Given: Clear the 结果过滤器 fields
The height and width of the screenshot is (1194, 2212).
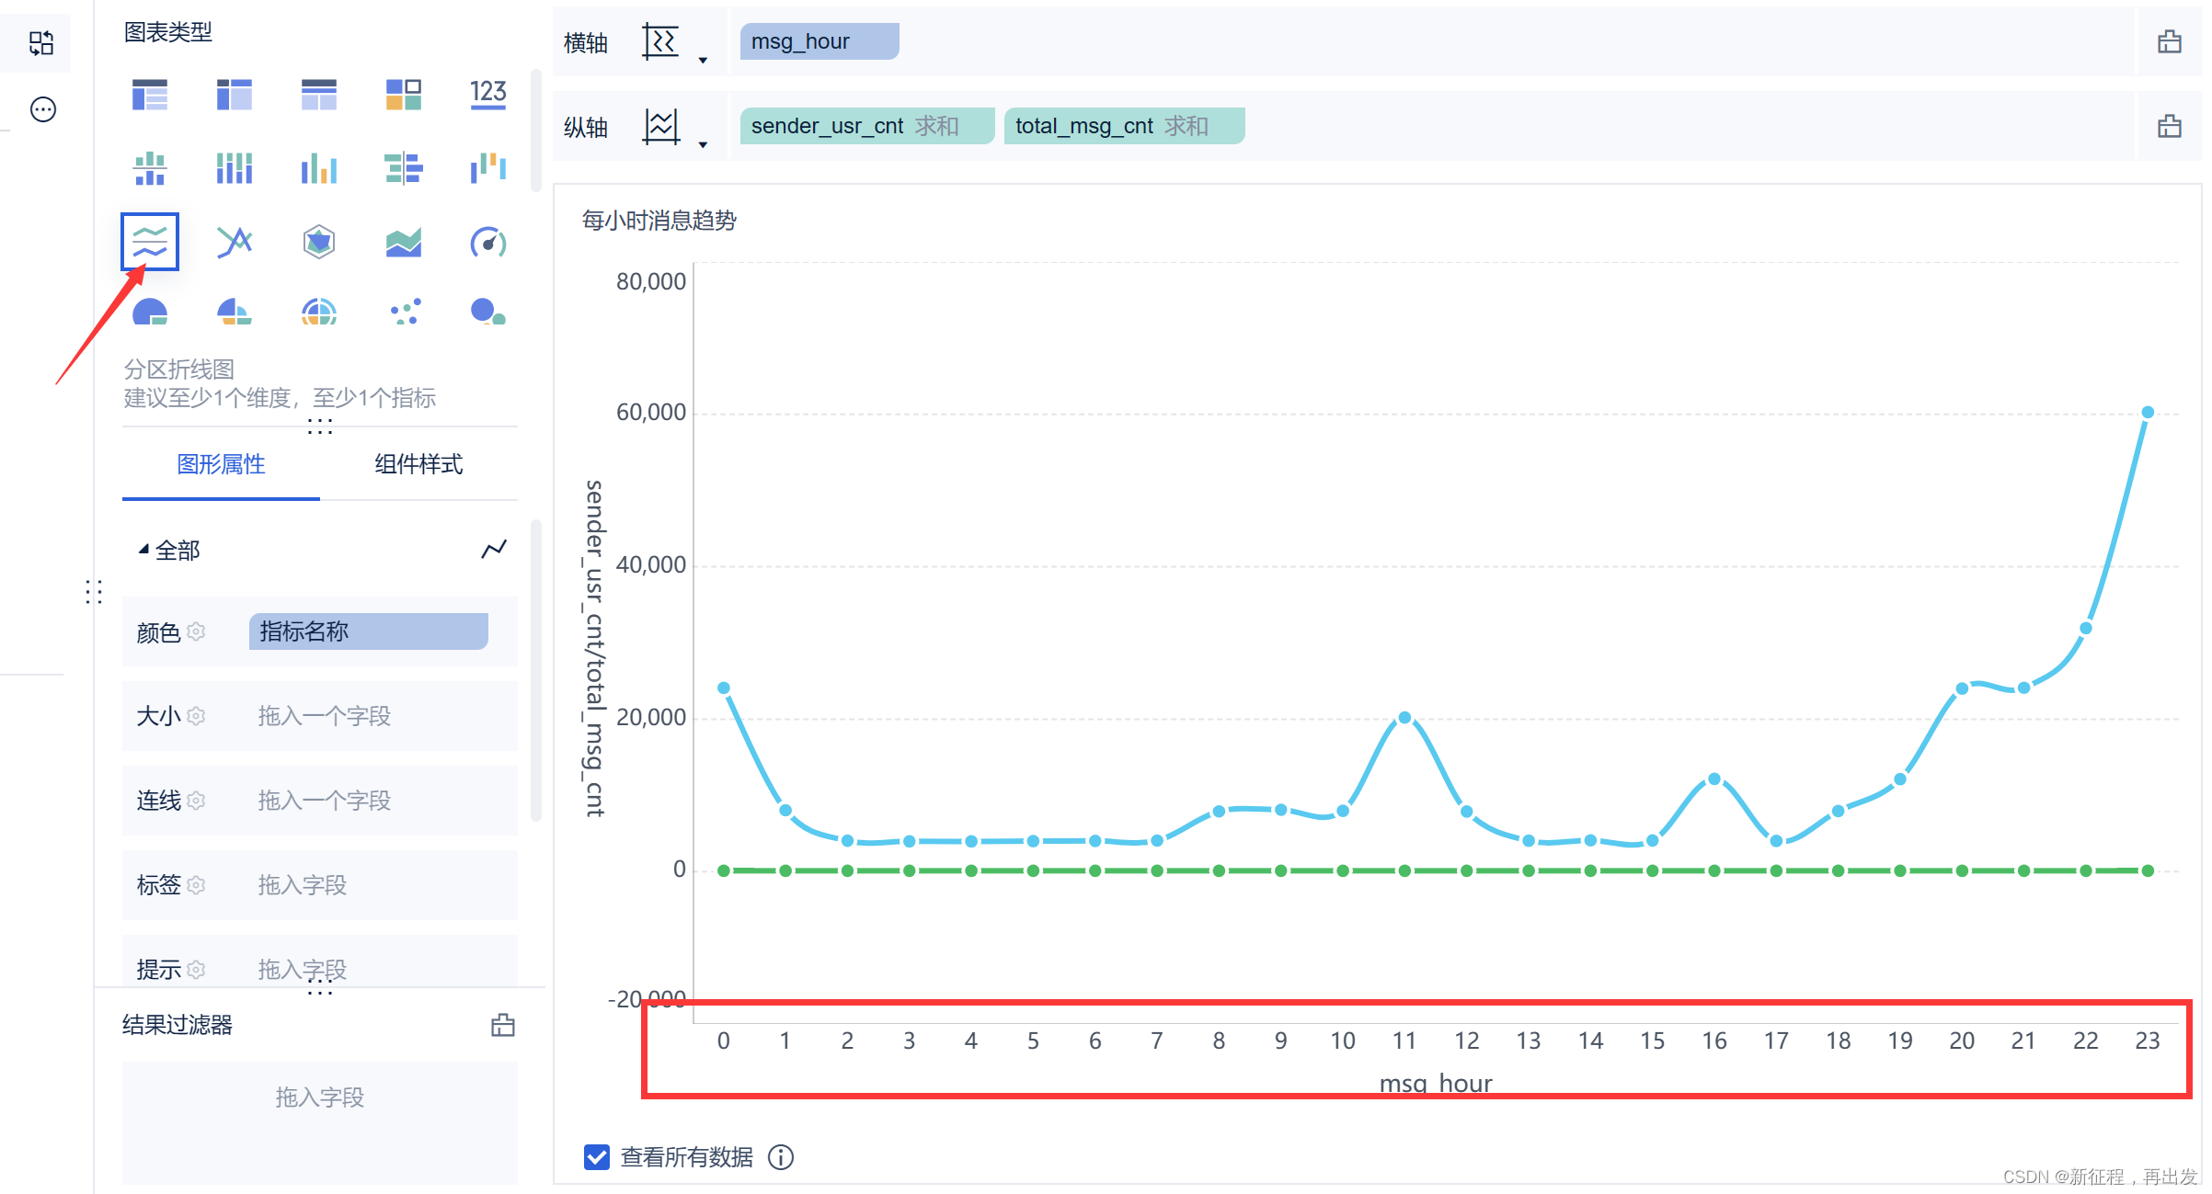Looking at the screenshot, I should tap(503, 1025).
